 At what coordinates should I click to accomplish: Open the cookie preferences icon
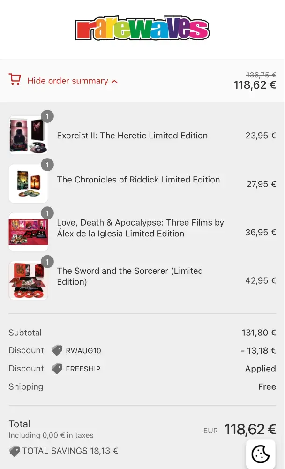tap(261, 454)
